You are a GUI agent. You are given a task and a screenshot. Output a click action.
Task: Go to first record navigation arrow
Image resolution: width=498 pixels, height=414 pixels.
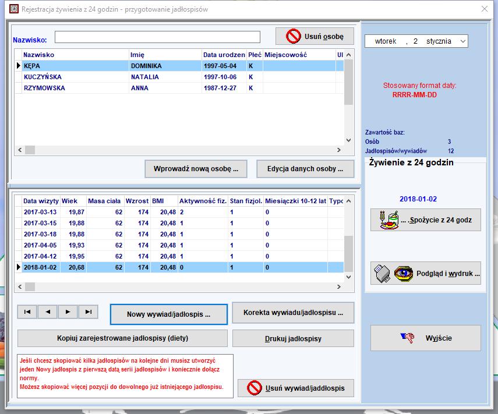coord(27,312)
